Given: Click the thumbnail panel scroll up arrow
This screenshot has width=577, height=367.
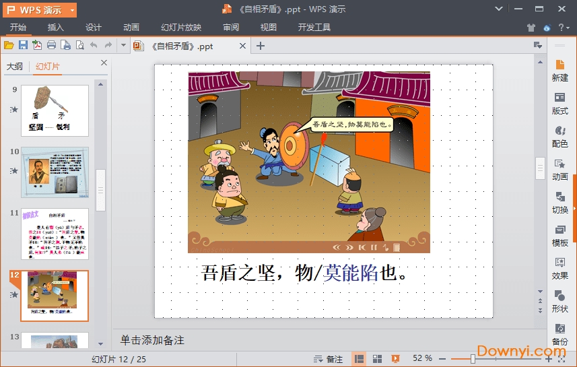Looking at the screenshot, I should click(x=100, y=85).
